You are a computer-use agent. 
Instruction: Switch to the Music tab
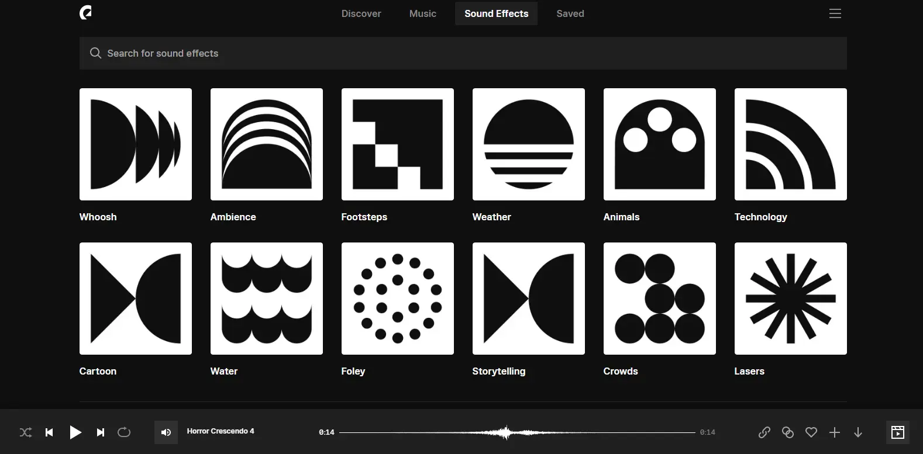click(423, 13)
